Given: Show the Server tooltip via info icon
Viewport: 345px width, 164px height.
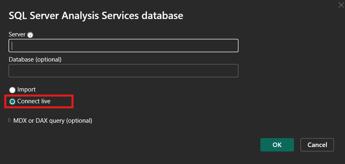Looking at the screenshot, I should 30,35.
